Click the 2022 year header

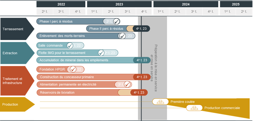(61, 4)
